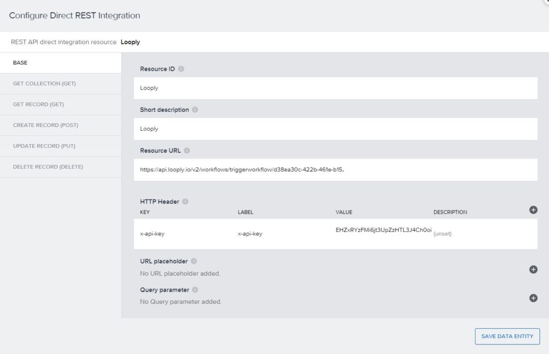Switch to the BASE tab
549x354 pixels.
point(61,63)
